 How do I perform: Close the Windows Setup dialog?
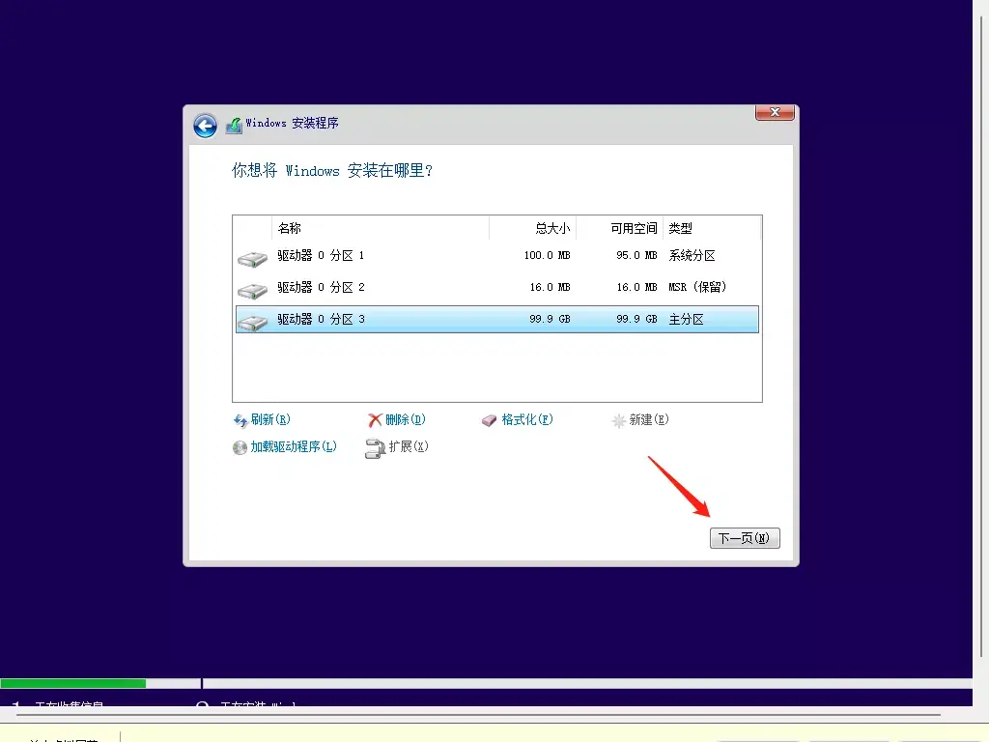pos(775,112)
